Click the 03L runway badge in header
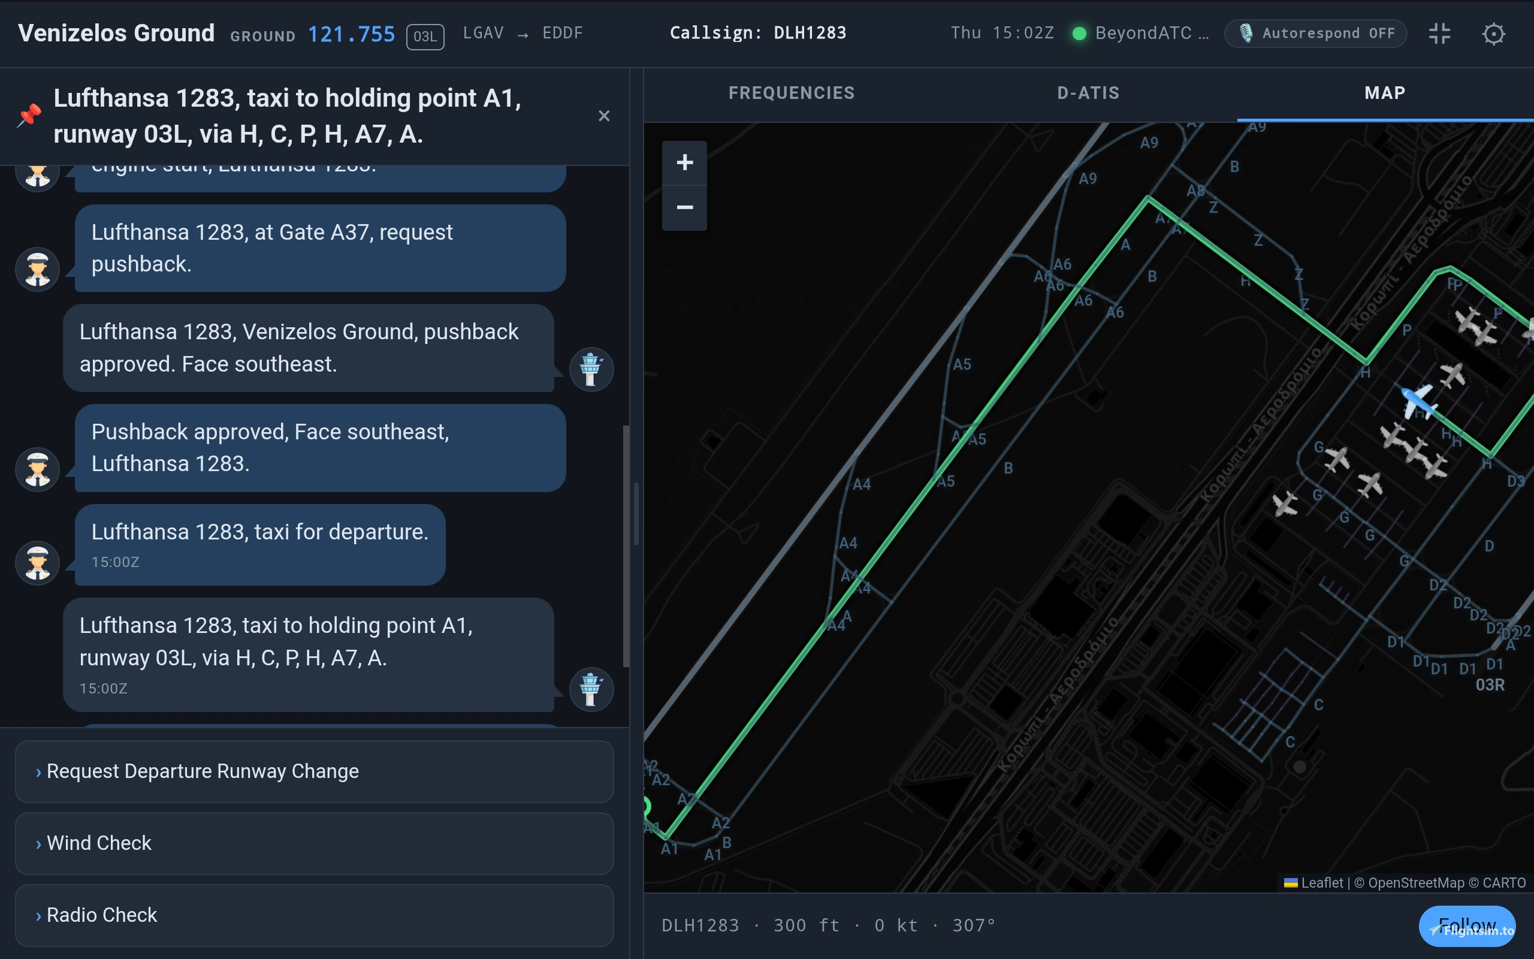 (x=425, y=36)
